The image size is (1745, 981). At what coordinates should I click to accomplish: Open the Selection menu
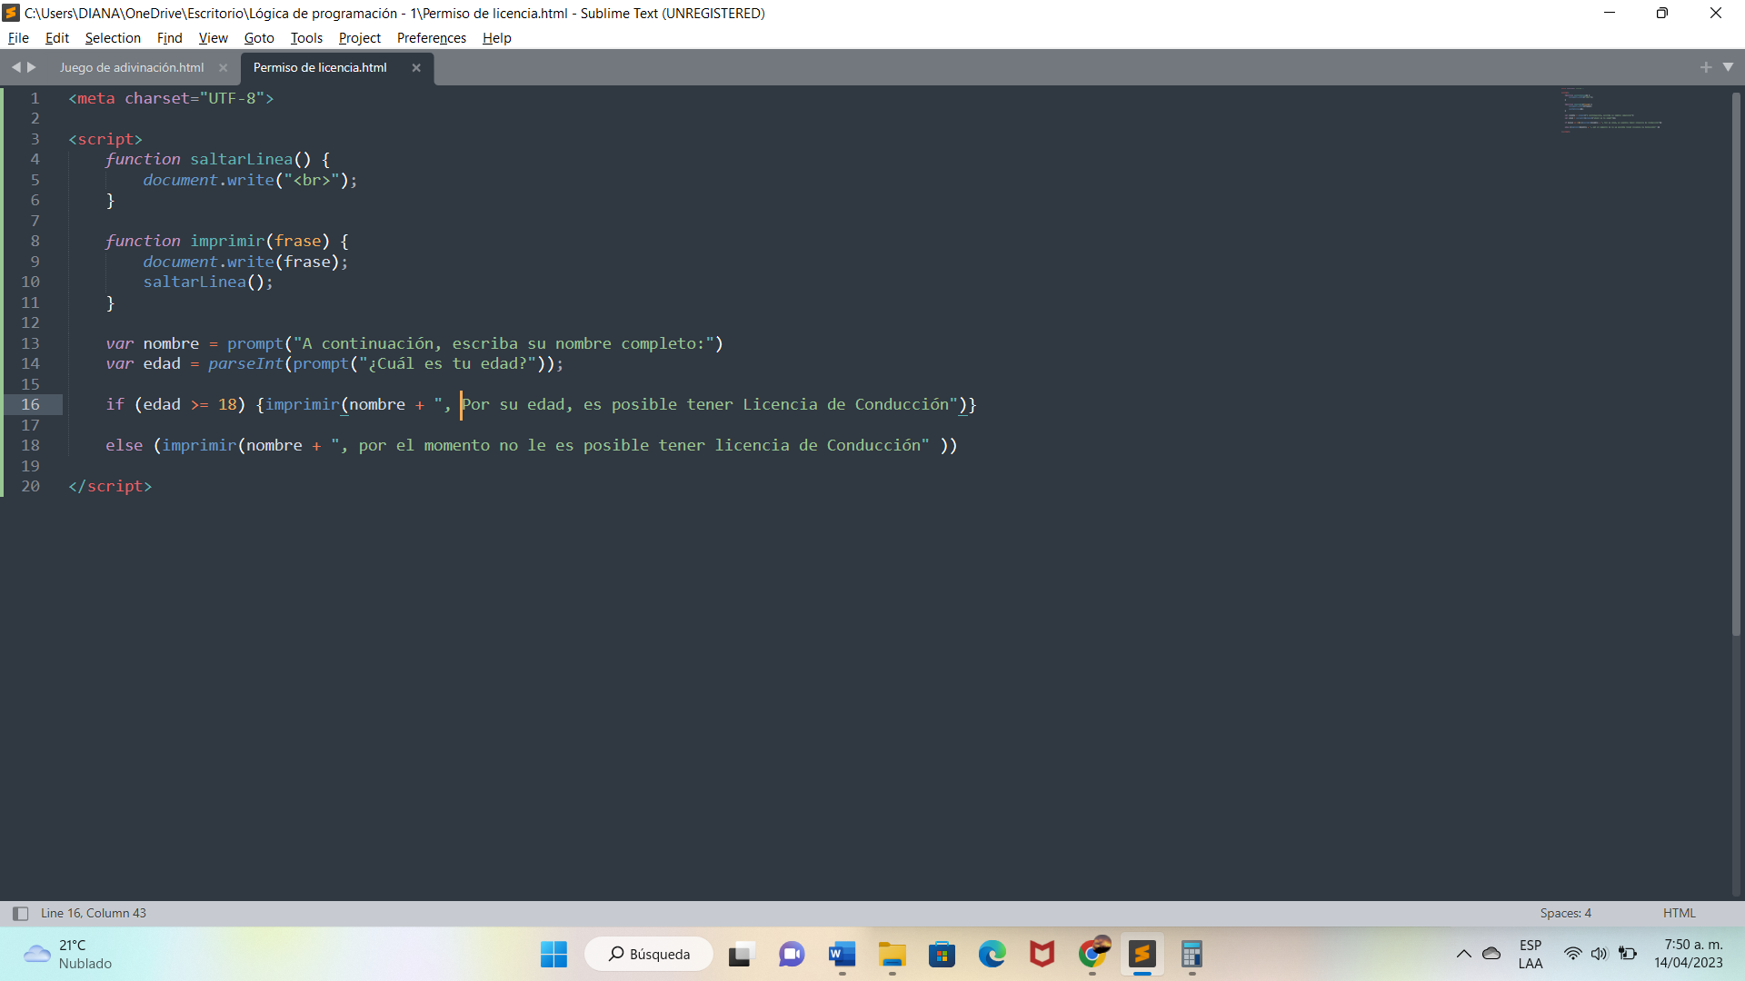coord(113,38)
